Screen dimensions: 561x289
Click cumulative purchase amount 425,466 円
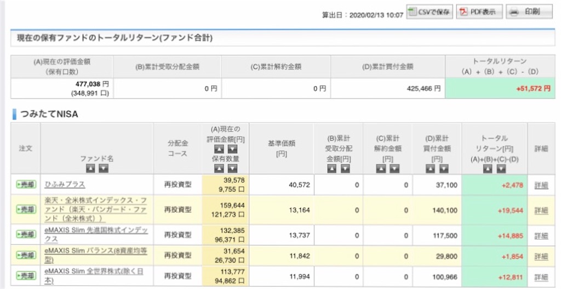(x=423, y=89)
